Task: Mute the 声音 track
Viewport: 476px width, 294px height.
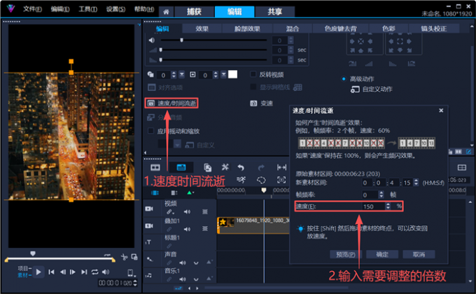Action: [183, 262]
